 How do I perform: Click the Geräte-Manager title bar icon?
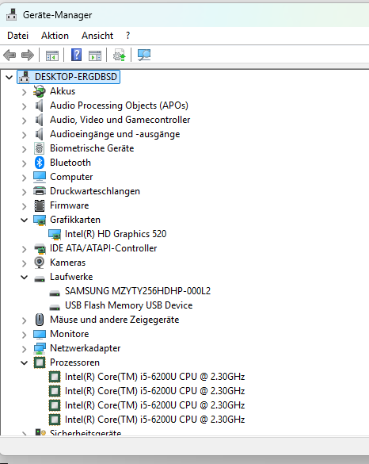(12, 15)
